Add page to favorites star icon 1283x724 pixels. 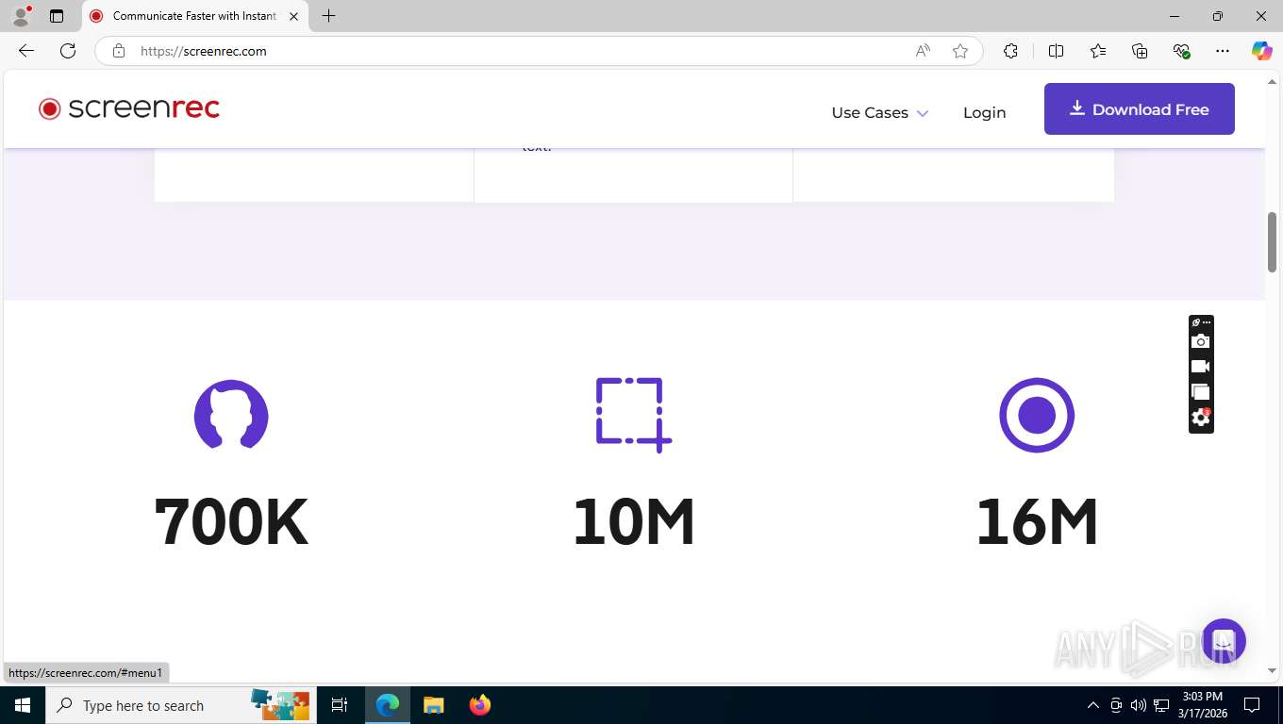tap(960, 51)
